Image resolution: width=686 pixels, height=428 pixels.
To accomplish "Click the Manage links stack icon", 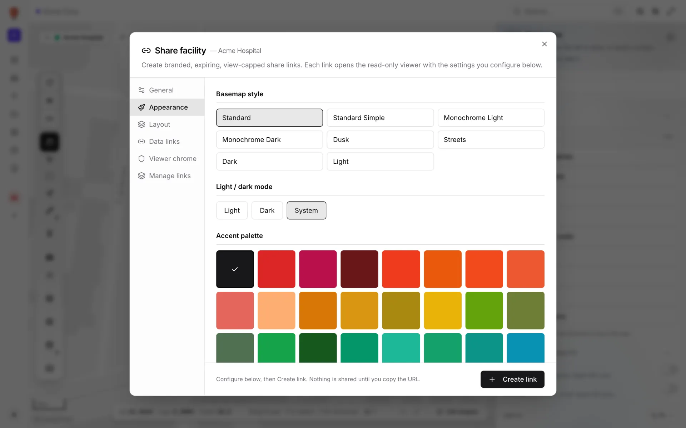I will point(141,176).
